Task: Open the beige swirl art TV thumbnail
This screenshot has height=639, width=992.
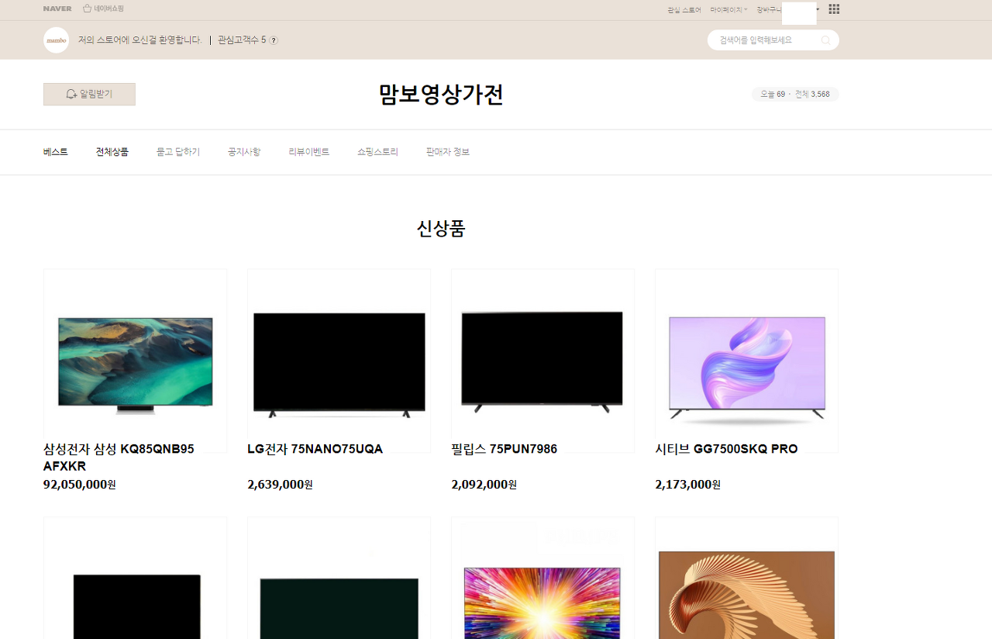Action: coord(746,578)
